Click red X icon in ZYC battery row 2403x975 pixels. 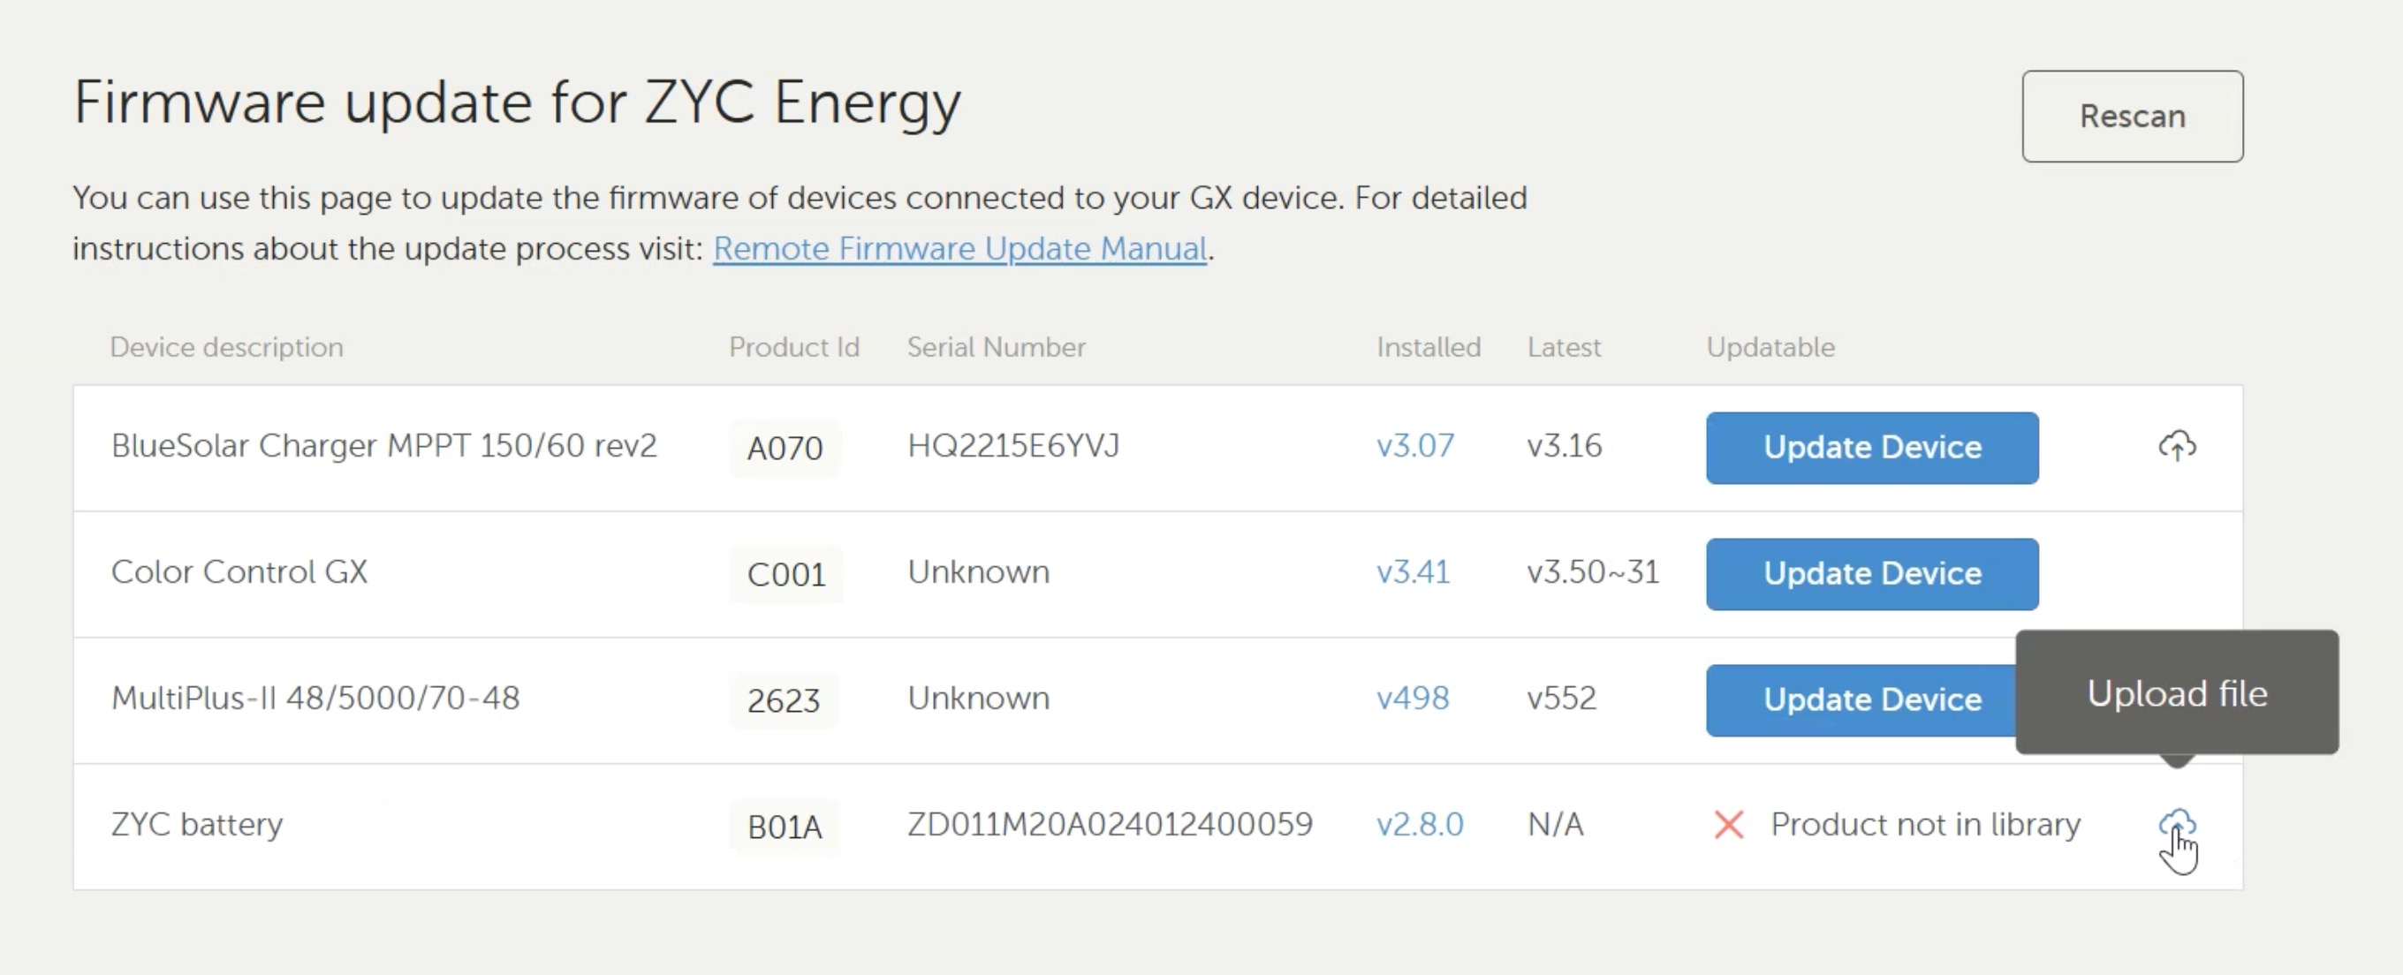pyautogui.click(x=1728, y=824)
